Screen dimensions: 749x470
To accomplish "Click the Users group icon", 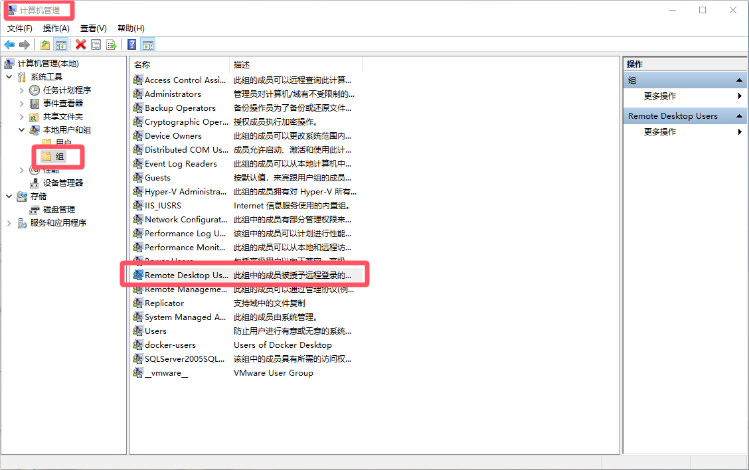I will coord(137,331).
